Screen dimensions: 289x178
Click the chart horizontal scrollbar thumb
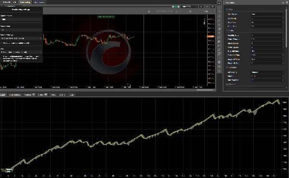point(205,90)
